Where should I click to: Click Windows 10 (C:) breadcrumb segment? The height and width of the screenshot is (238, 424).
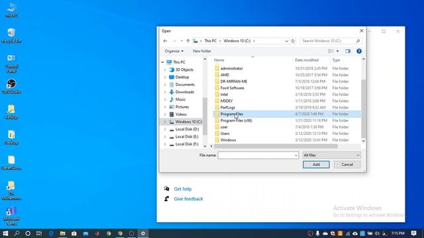[x=237, y=41]
